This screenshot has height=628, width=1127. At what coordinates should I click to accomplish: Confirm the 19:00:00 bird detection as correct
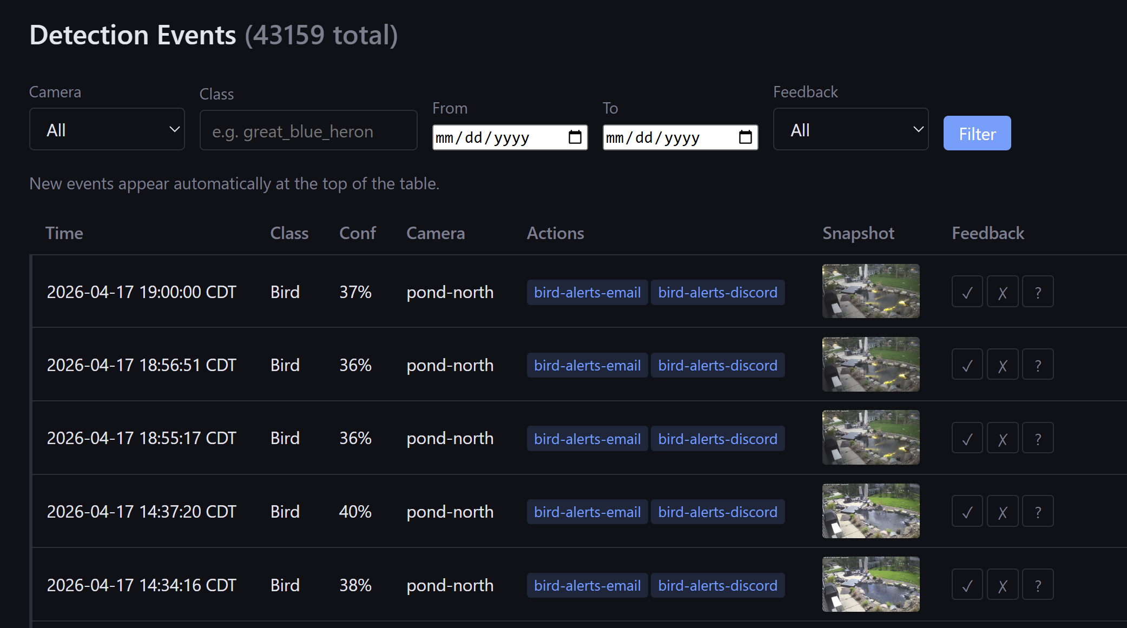(967, 292)
